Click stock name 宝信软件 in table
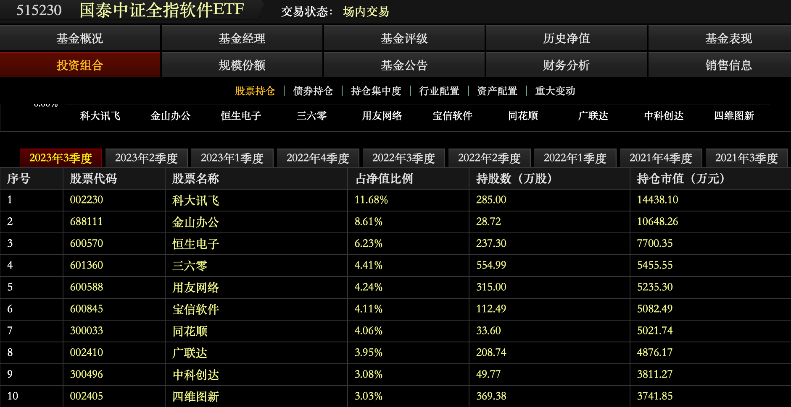 point(195,310)
